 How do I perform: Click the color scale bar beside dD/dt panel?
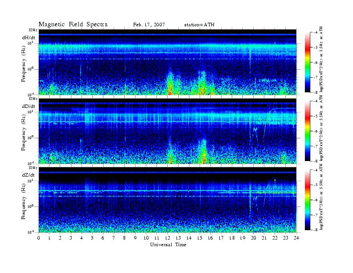(x=308, y=131)
